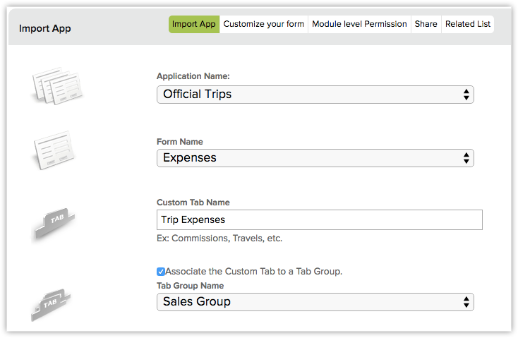Screen dimensions: 518x338
Task: Select the Import App tab
Action: coord(194,24)
